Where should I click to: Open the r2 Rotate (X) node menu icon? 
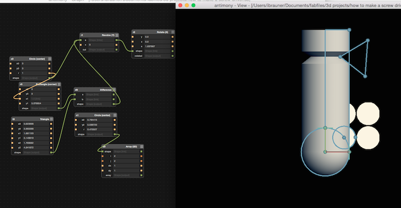(173, 32)
